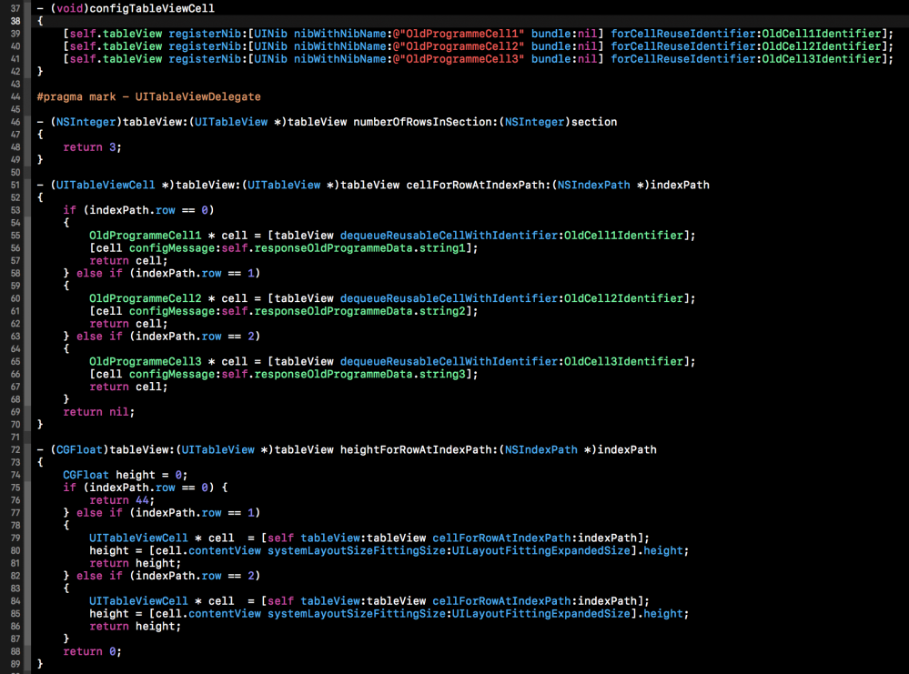This screenshot has height=674, width=909.
Task: Click 'return cell;' on line 57
Action: coord(128,261)
